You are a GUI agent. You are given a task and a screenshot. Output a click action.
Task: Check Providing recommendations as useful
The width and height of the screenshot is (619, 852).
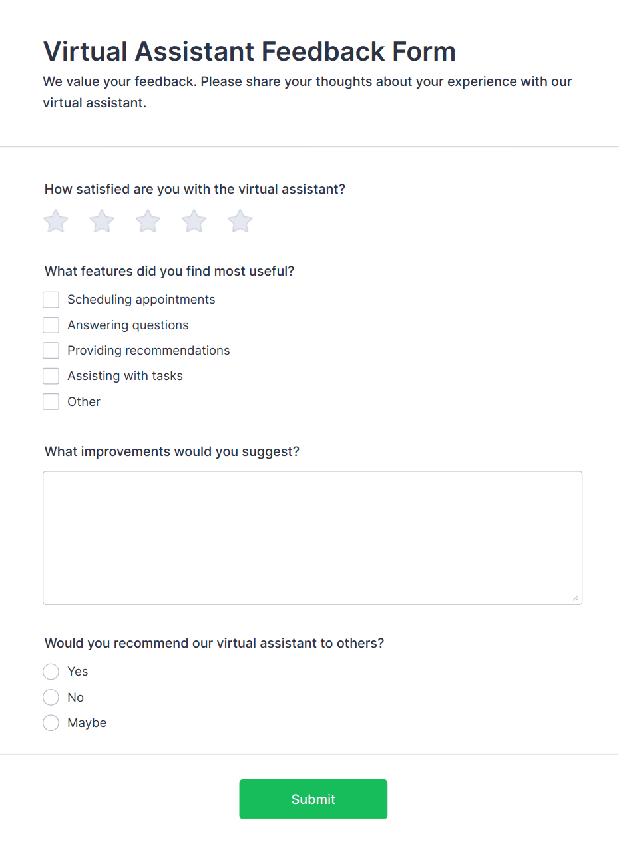[51, 350]
